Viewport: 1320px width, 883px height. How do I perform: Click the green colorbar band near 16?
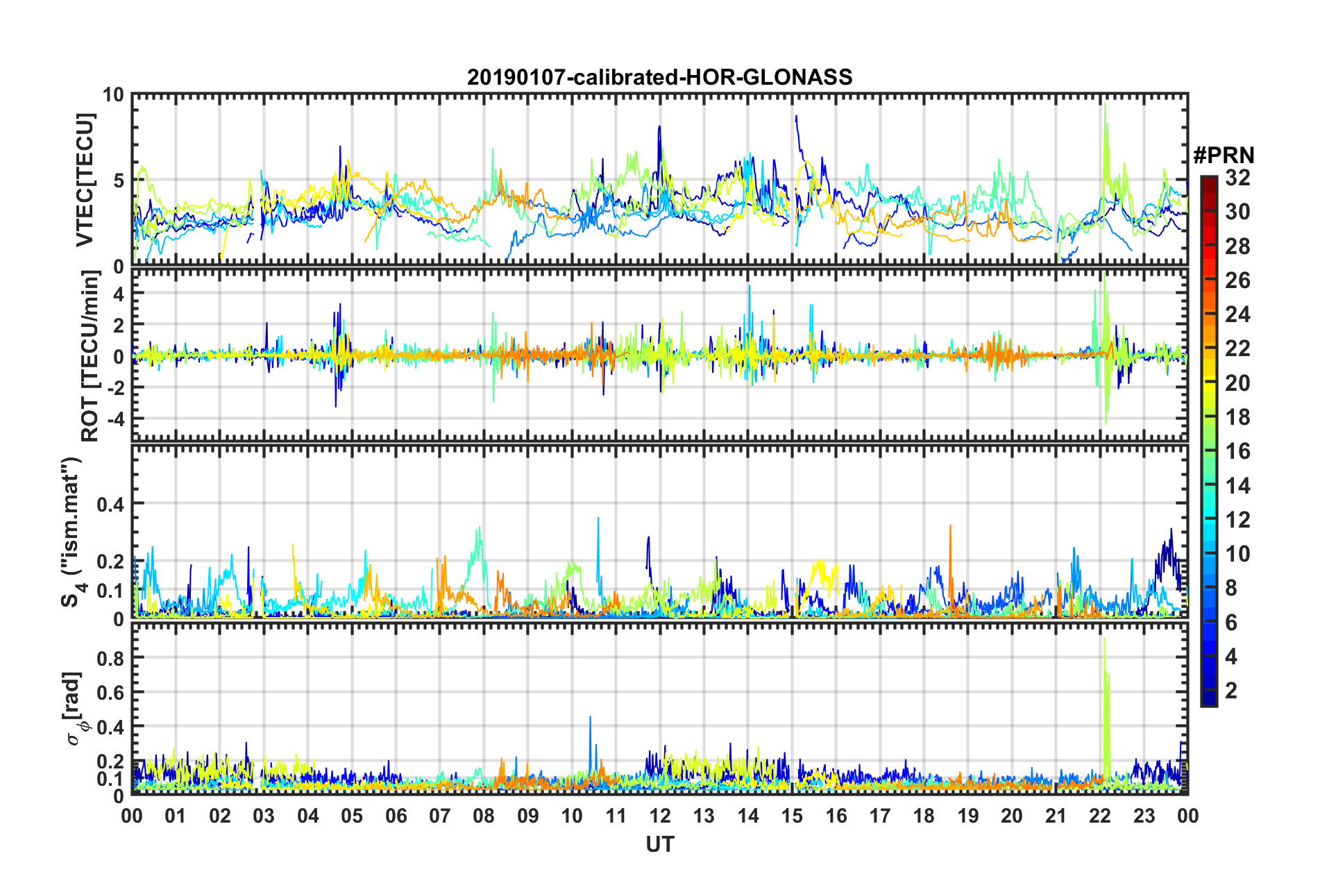(x=1208, y=451)
